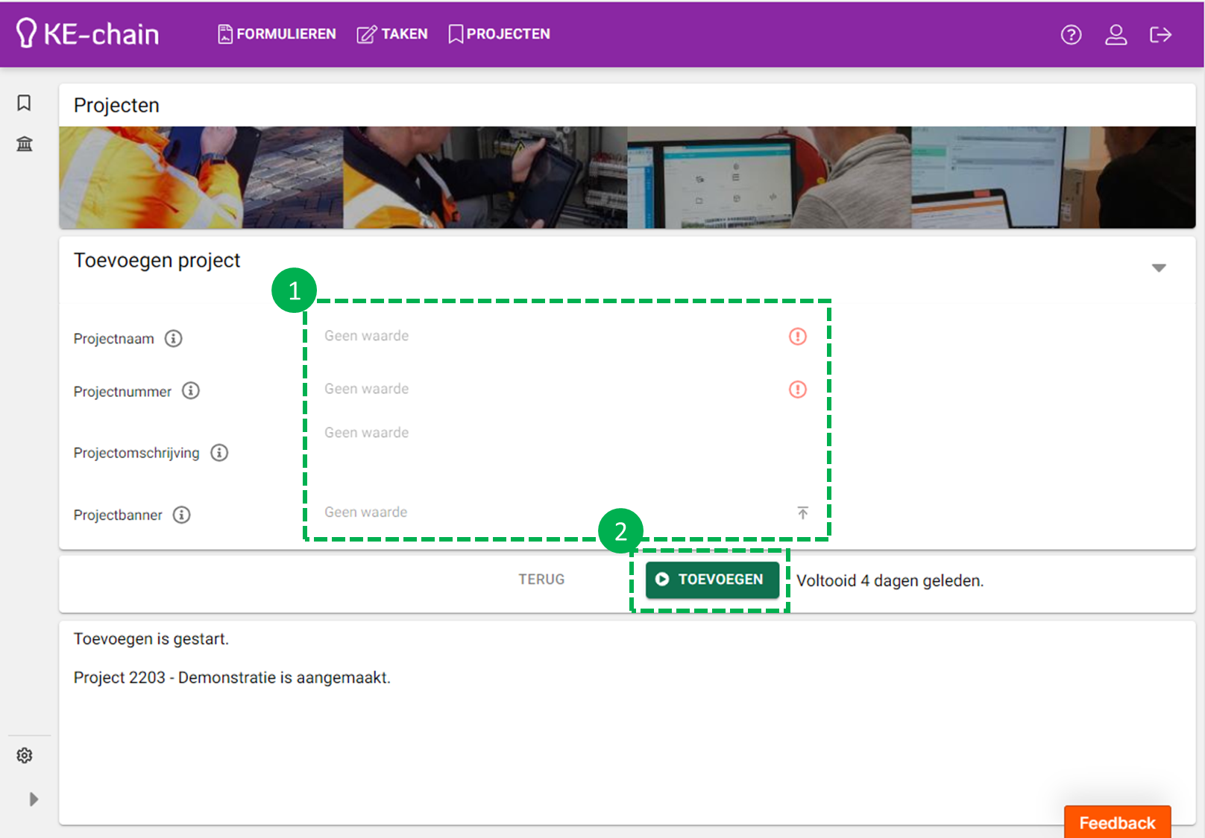Open the help question mark icon
The height and width of the screenshot is (838, 1205).
pyautogui.click(x=1071, y=34)
